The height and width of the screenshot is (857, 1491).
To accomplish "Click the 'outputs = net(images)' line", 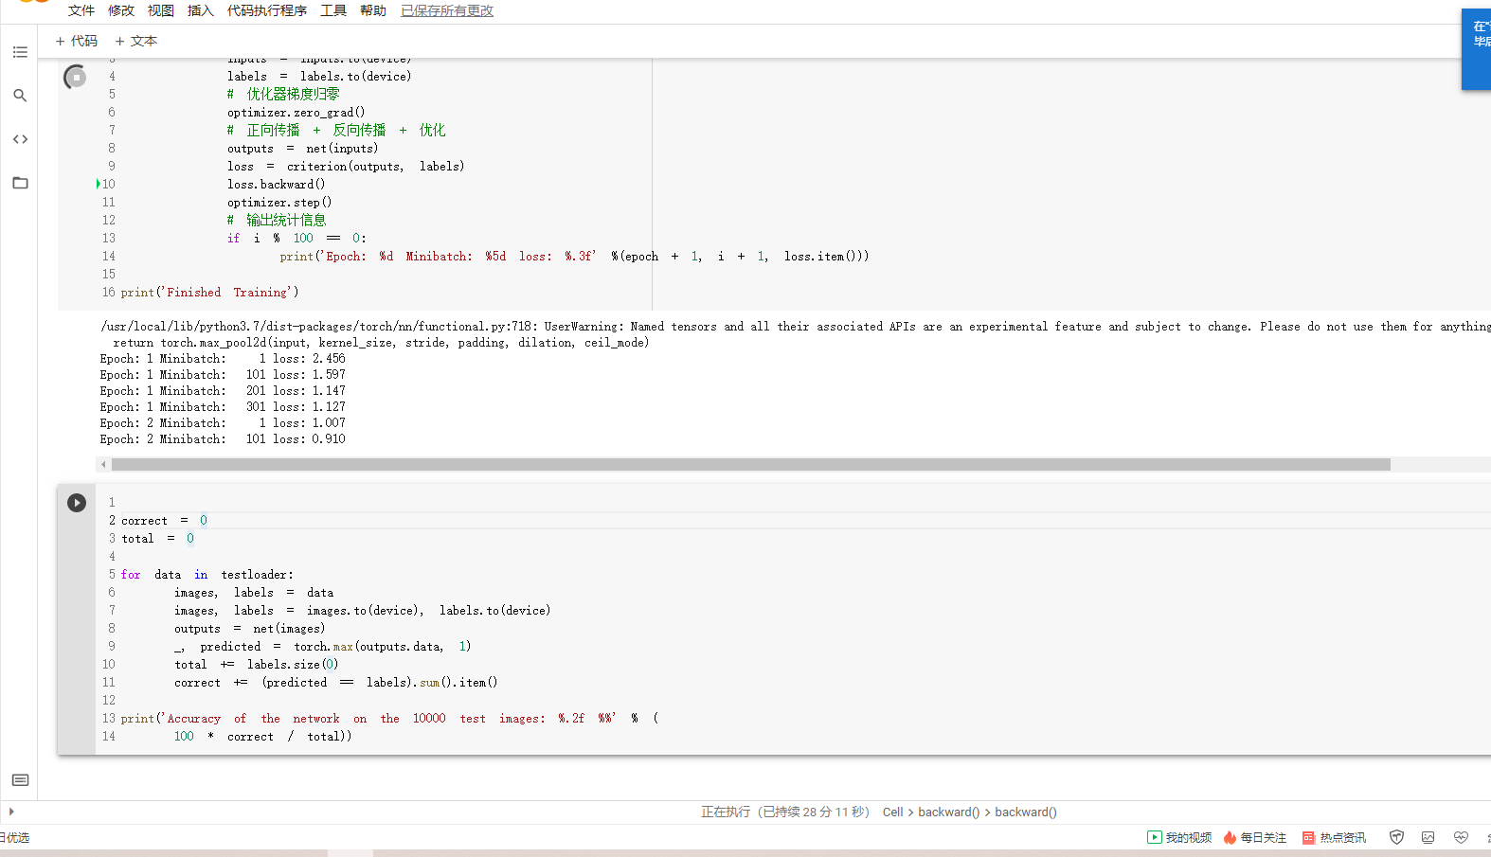I will 249,629.
